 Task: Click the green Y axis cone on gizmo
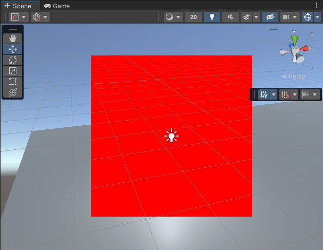tap(295, 40)
